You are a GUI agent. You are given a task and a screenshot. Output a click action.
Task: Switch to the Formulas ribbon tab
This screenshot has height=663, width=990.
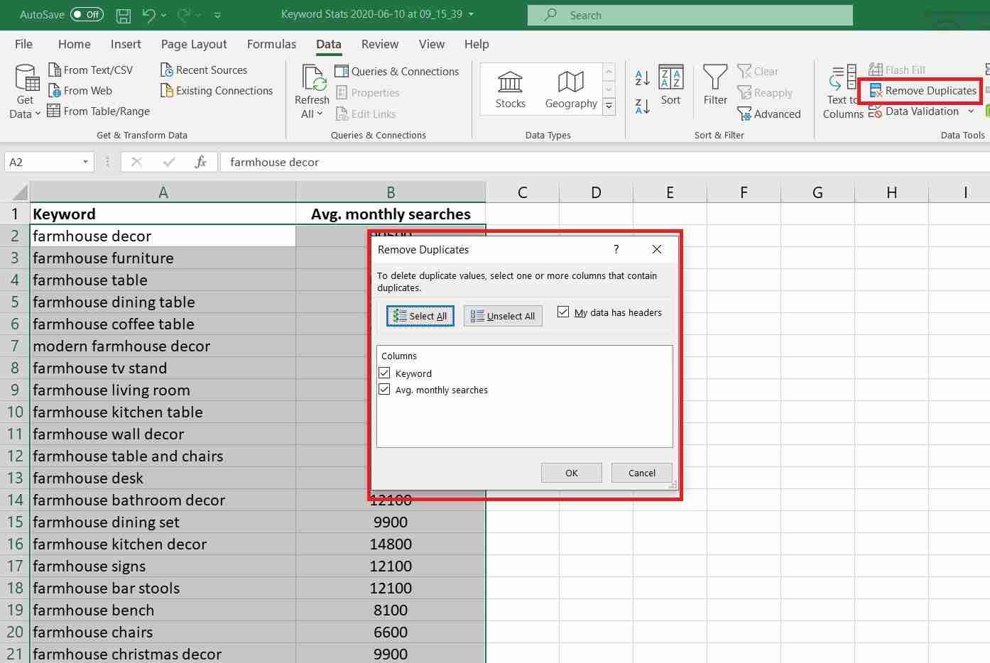coord(271,44)
